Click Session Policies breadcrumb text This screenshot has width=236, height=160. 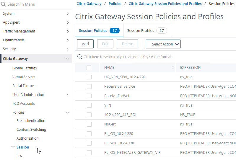[x=222, y=4]
